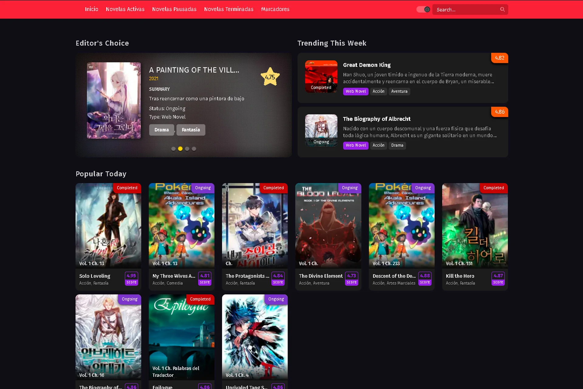
Task: Click The Divine Element 4.73 score badge
Action: point(352,279)
